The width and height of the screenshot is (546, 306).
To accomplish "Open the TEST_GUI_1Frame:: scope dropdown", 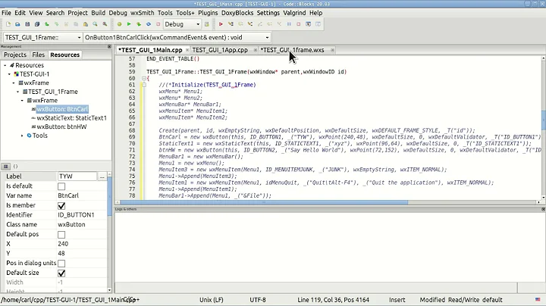I will [42, 38].
